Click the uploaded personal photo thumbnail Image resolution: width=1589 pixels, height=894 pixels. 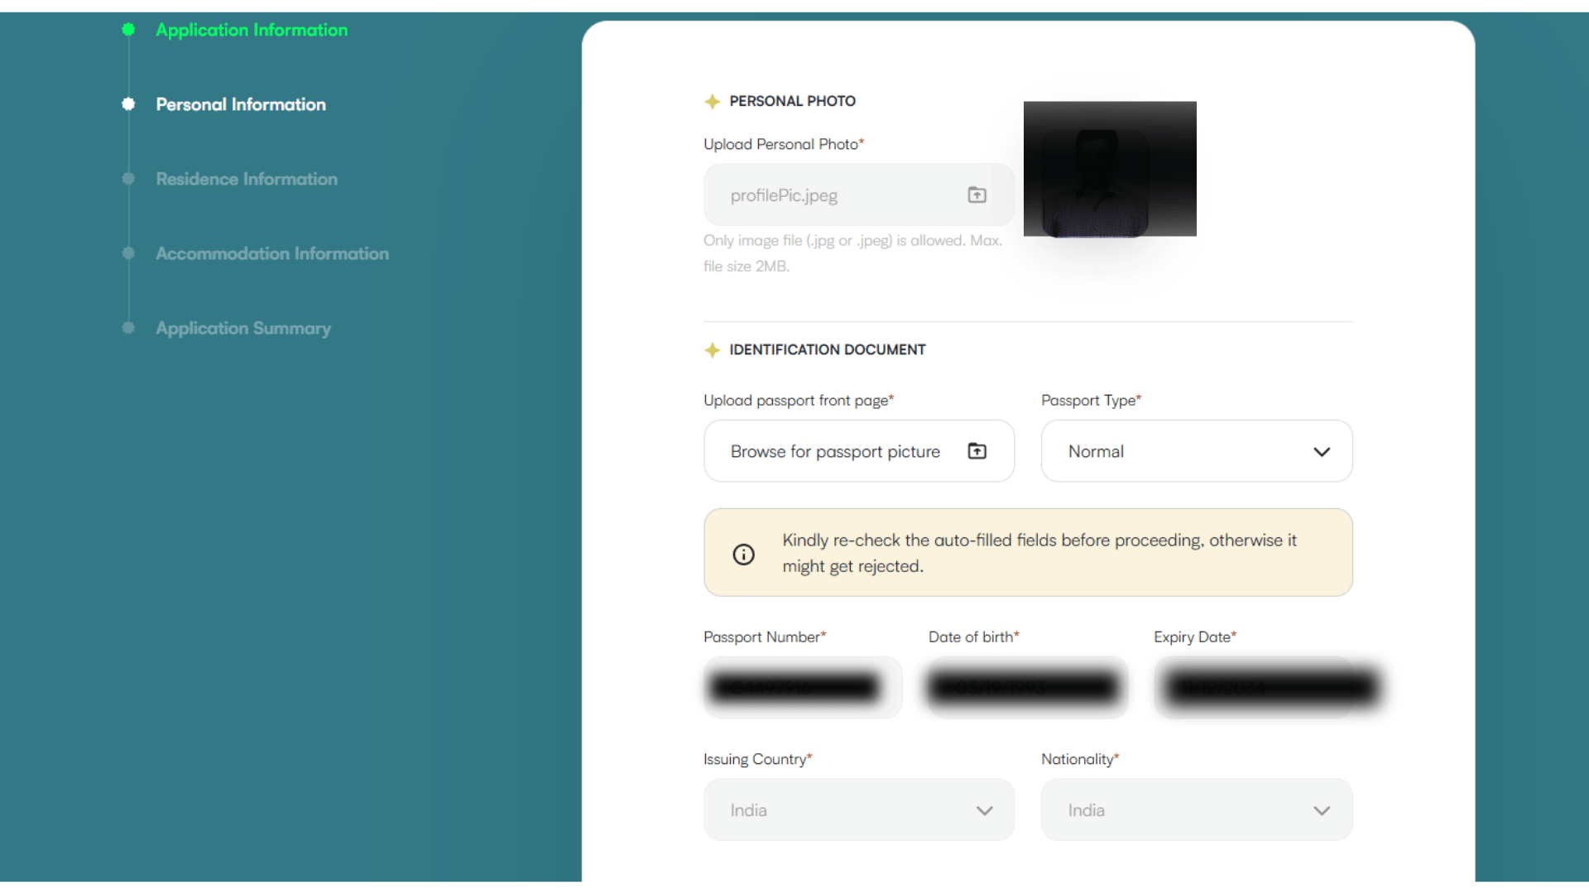1109,169
